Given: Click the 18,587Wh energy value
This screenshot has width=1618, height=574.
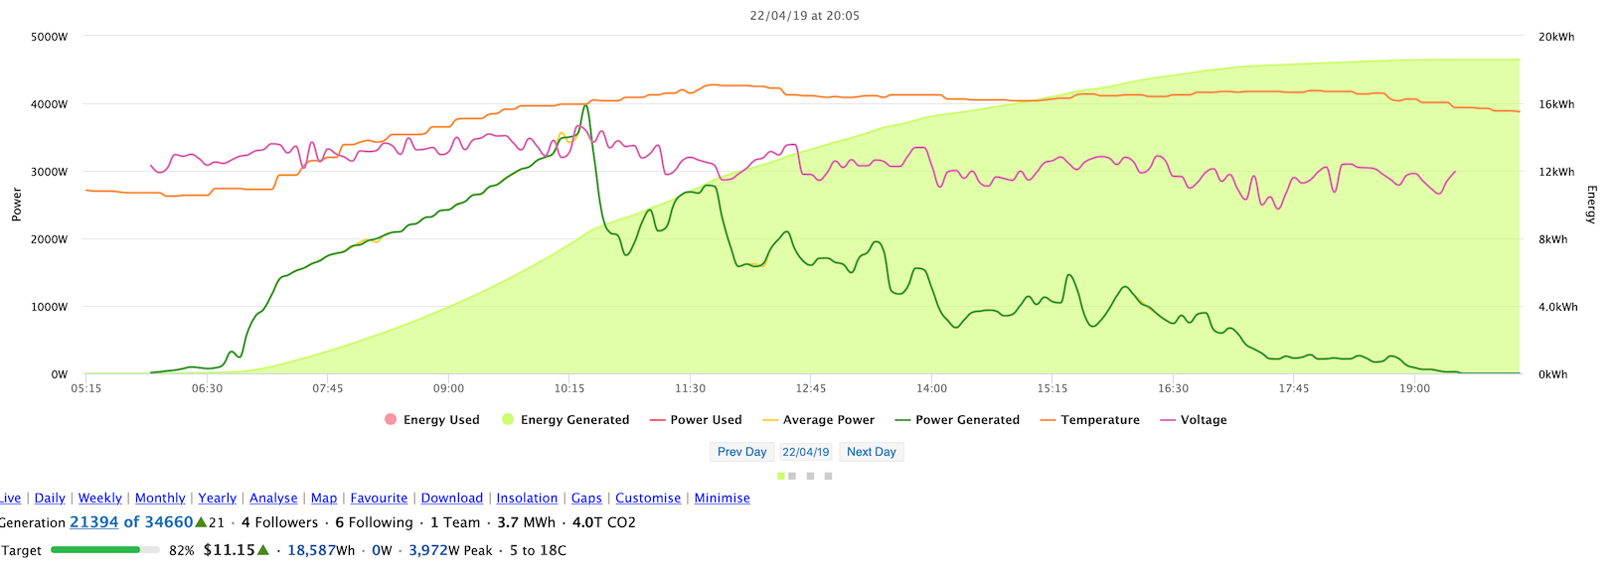Looking at the screenshot, I should click(x=321, y=550).
